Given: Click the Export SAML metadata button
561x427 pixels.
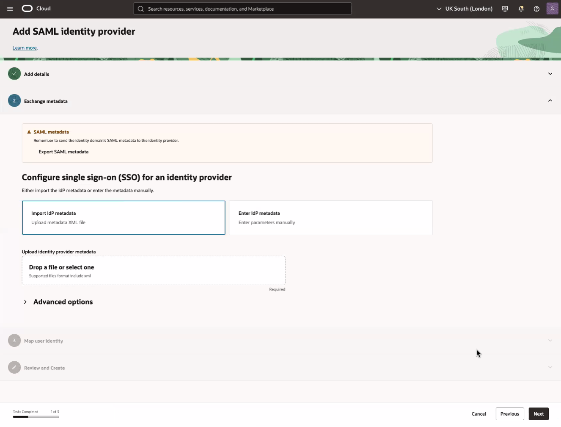Looking at the screenshot, I should pos(63,152).
